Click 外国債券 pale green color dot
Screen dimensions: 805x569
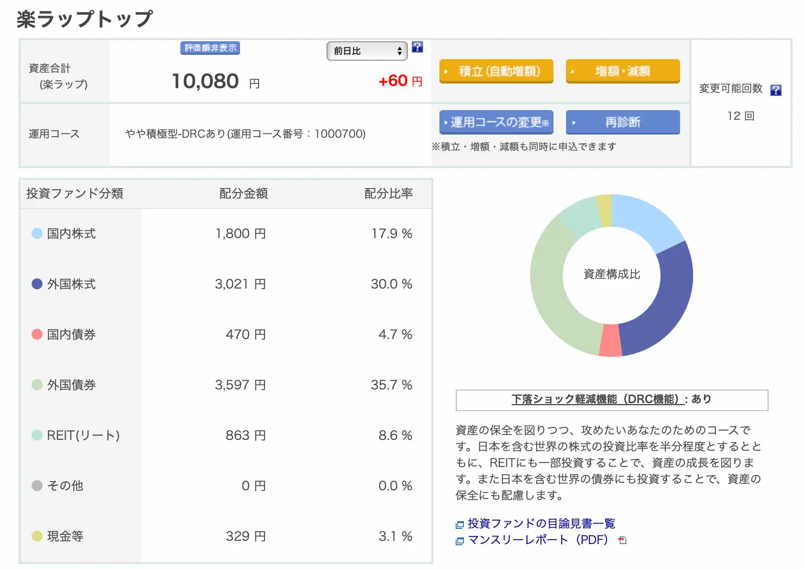point(37,385)
